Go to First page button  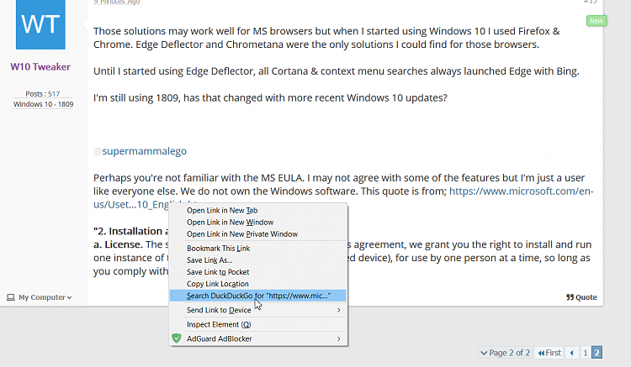point(549,353)
